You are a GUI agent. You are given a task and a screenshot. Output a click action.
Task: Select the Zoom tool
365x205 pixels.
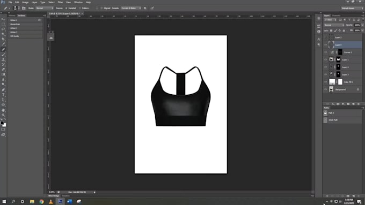(x=3, y=115)
